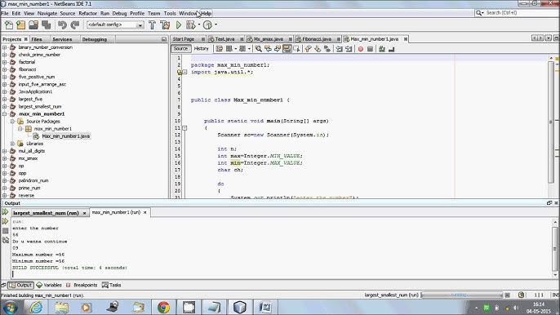Image resolution: width=560 pixels, height=315 pixels.
Task: Click the Stop icon in Output panel
Action: (x=5, y=231)
